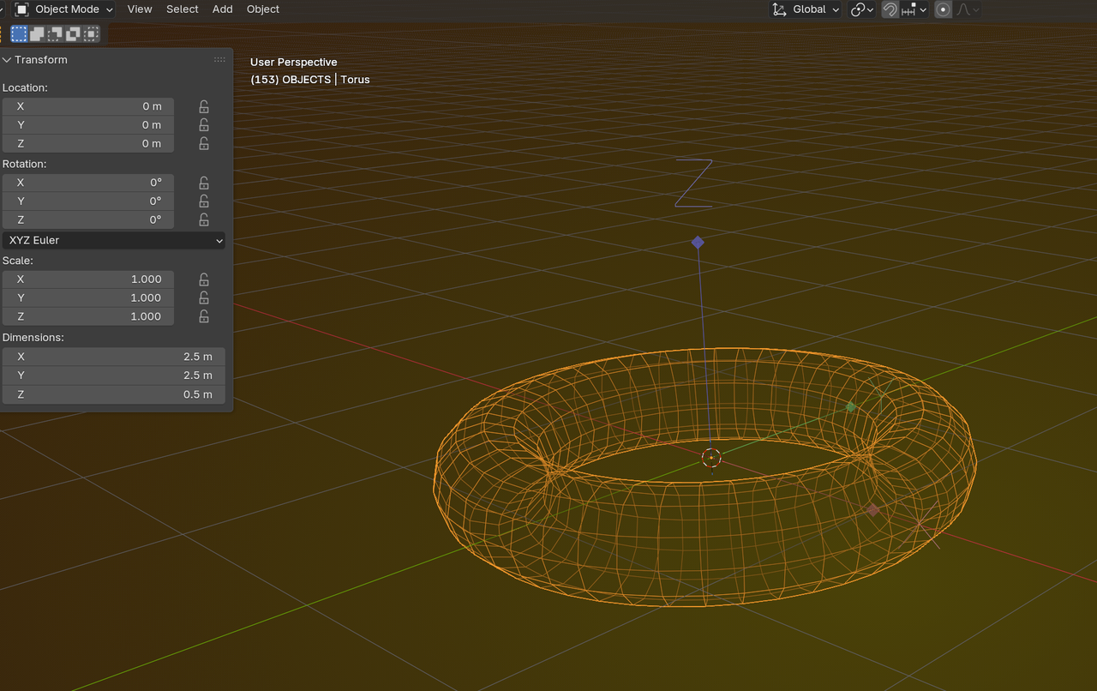The height and width of the screenshot is (691, 1097).
Task: Click the Location X value field
Action: [x=88, y=106]
